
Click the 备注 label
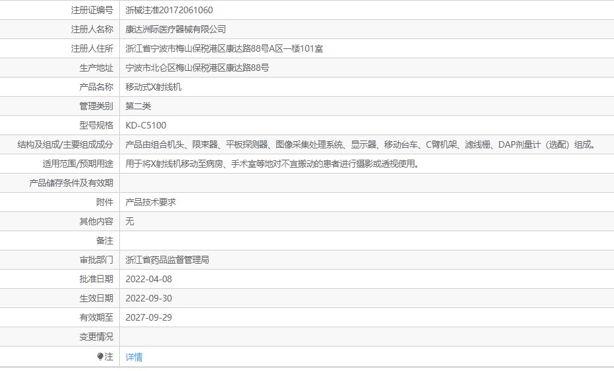[x=105, y=240]
